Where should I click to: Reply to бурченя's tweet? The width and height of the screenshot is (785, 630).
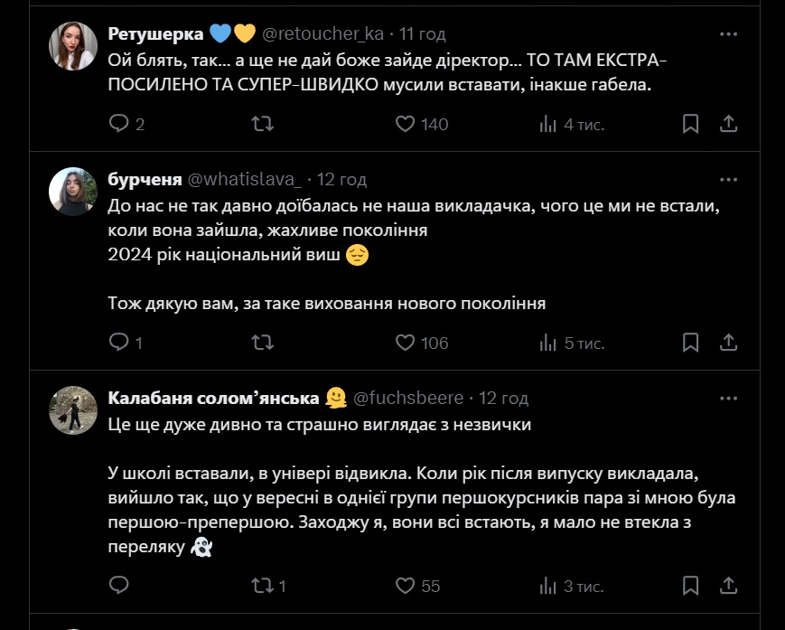pos(119,343)
